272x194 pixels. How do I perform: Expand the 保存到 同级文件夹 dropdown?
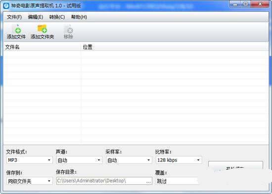pyautogui.click(x=30, y=181)
